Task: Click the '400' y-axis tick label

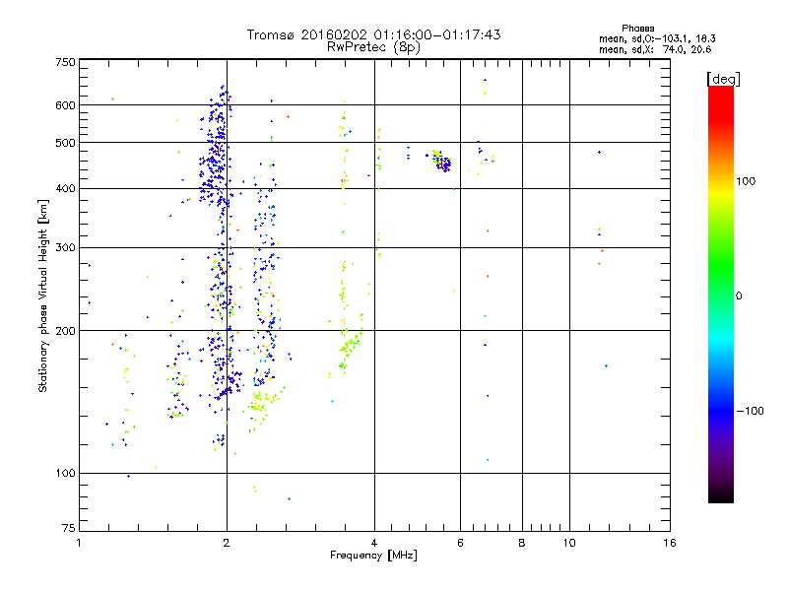Action: pos(65,188)
